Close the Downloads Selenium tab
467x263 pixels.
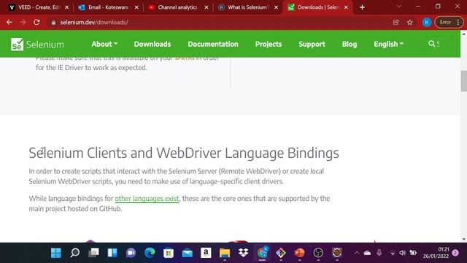point(346,7)
